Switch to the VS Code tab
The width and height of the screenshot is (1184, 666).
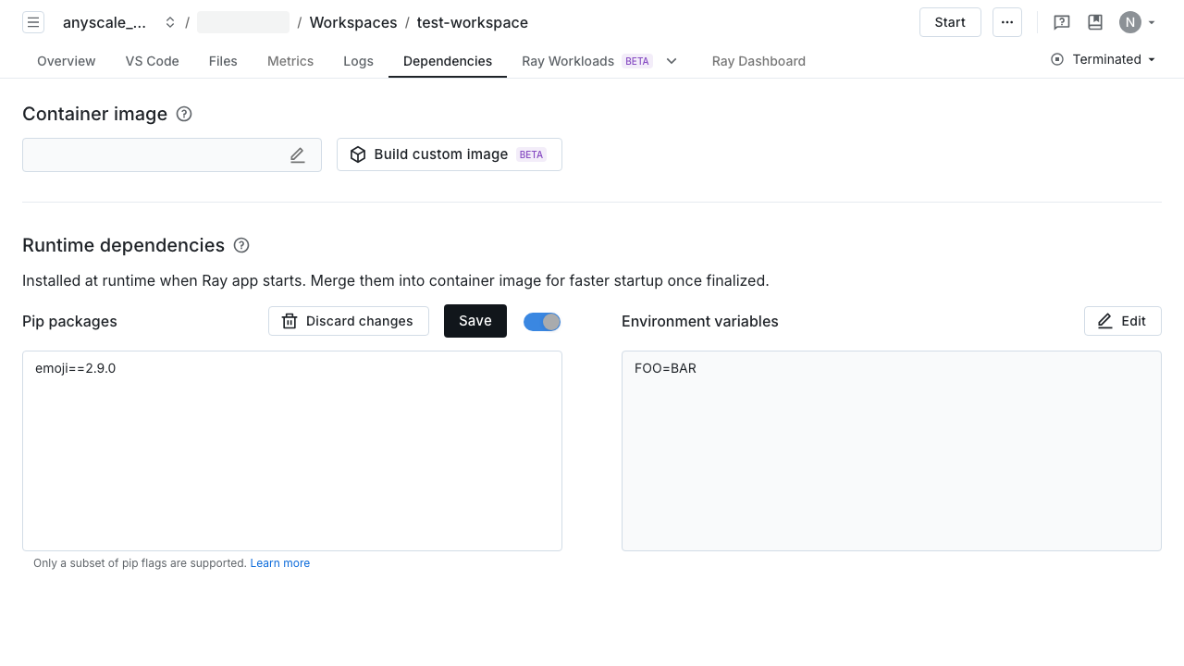click(x=153, y=61)
